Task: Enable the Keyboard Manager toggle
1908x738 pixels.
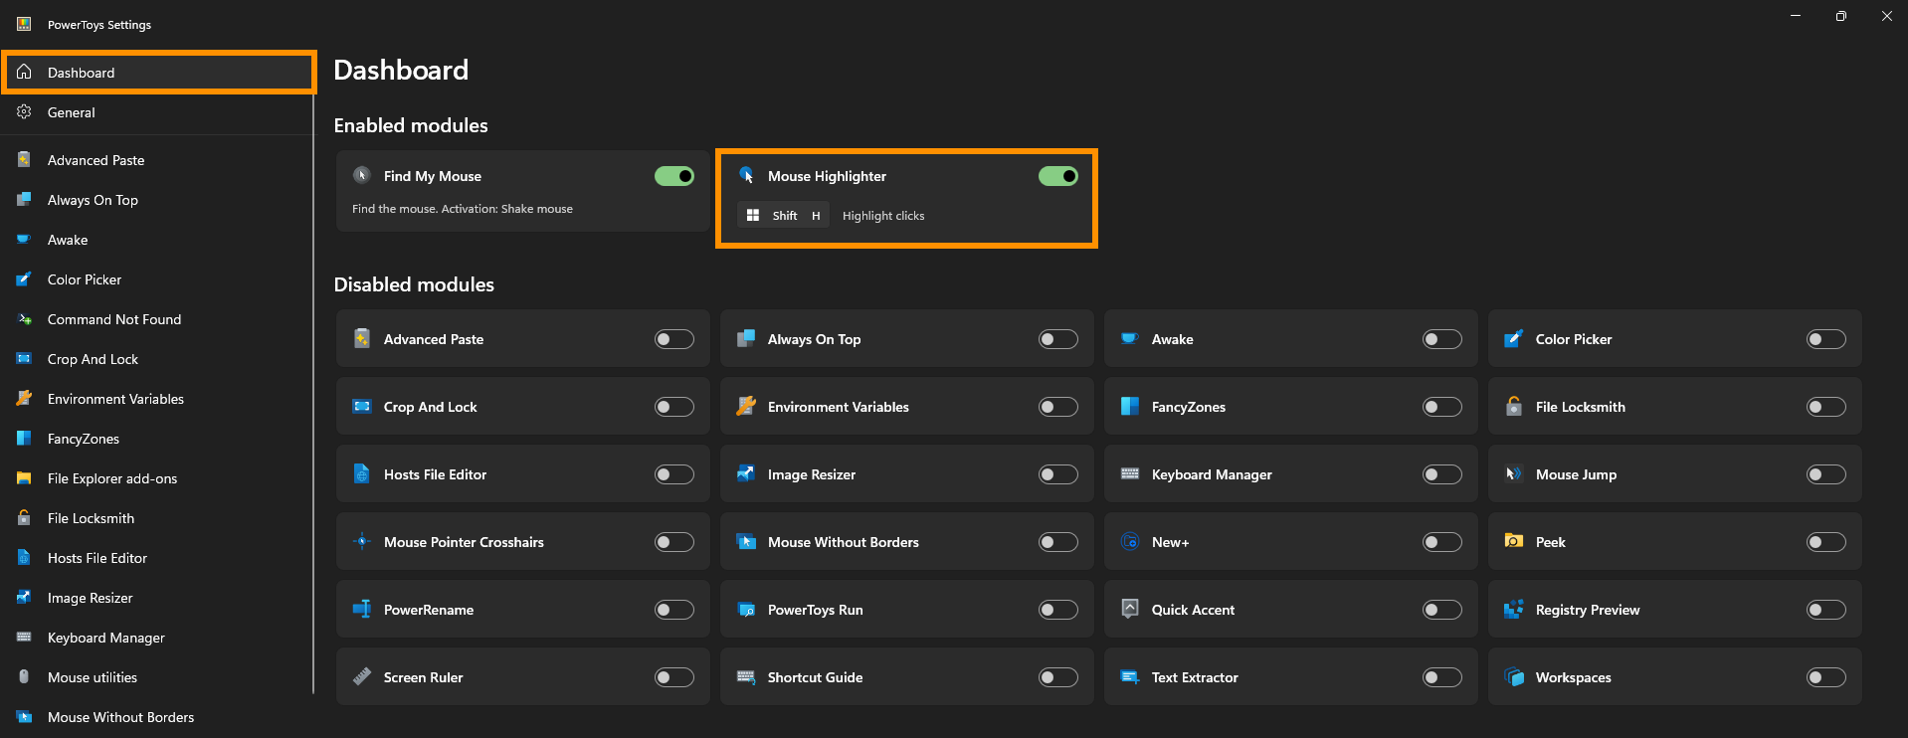Action: [1442, 474]
